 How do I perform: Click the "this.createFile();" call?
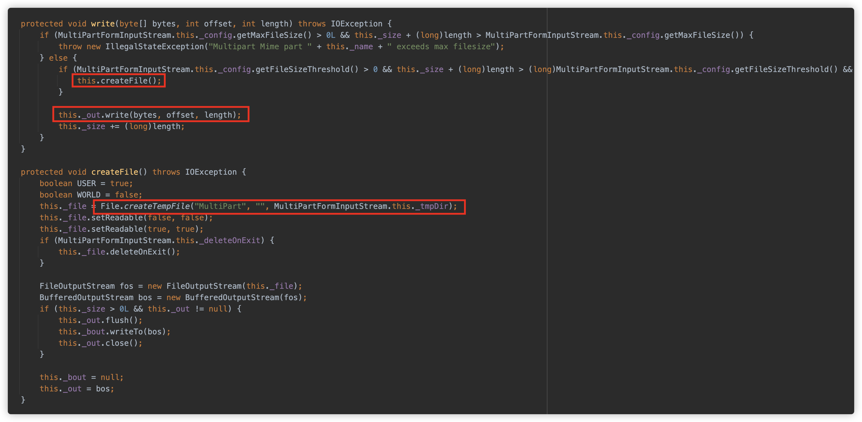tap(119, 81)
